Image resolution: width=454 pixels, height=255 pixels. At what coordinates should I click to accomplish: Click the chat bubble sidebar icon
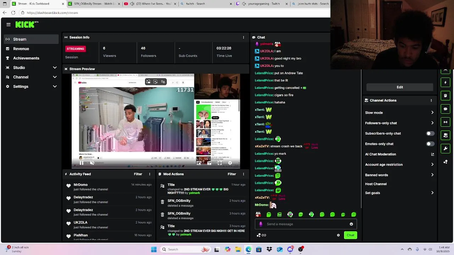(x=445, y=109)
